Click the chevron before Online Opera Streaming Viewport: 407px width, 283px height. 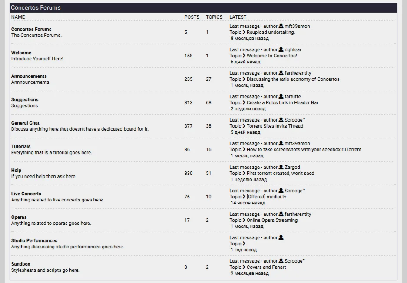244,220
